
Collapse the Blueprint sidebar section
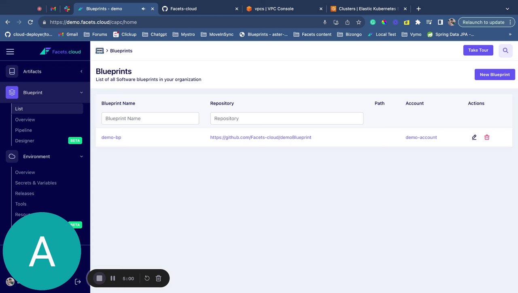pos(81,92)
